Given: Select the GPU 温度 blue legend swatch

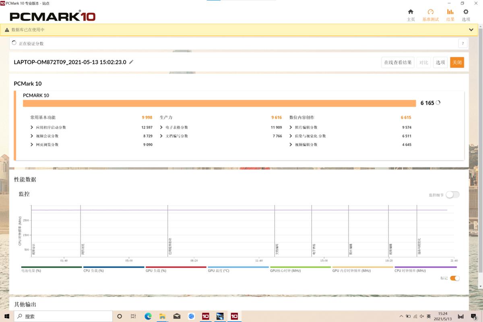Looking at the screenshot, I should pyautogui.click(x=238, y=267).
